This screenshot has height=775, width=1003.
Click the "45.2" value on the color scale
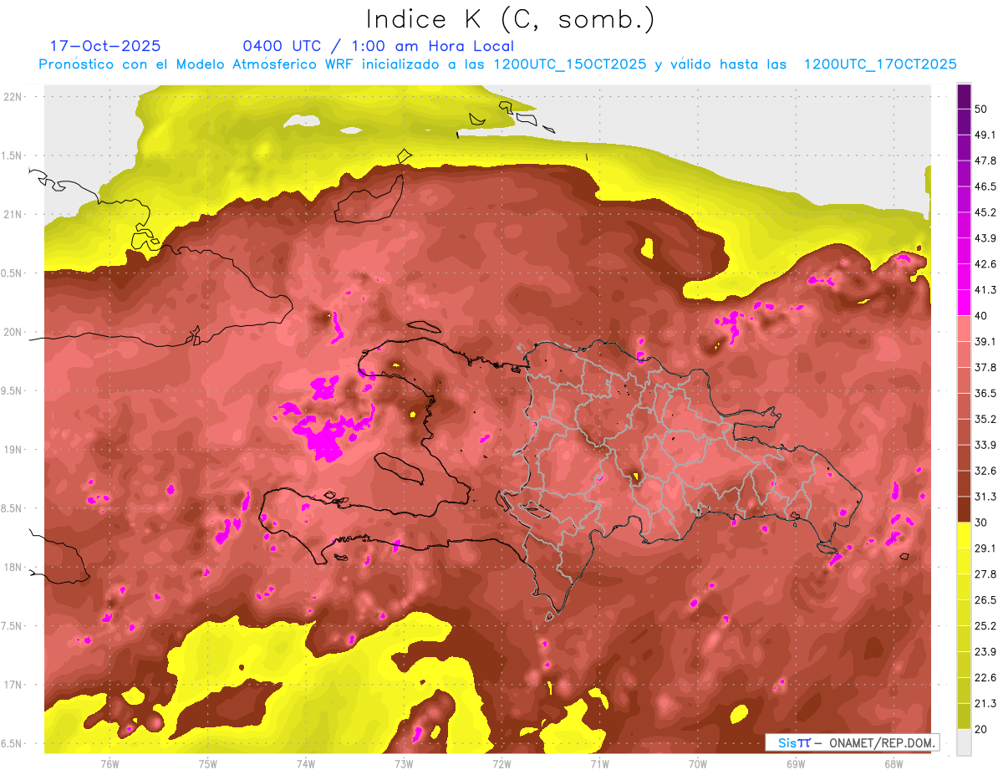985,213
